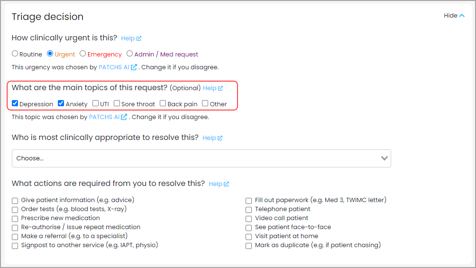Image resolution: width=476 pixels, height=268 pixels.
Task: Open the Choose... clinician dropdown
Action: point(201,158)
